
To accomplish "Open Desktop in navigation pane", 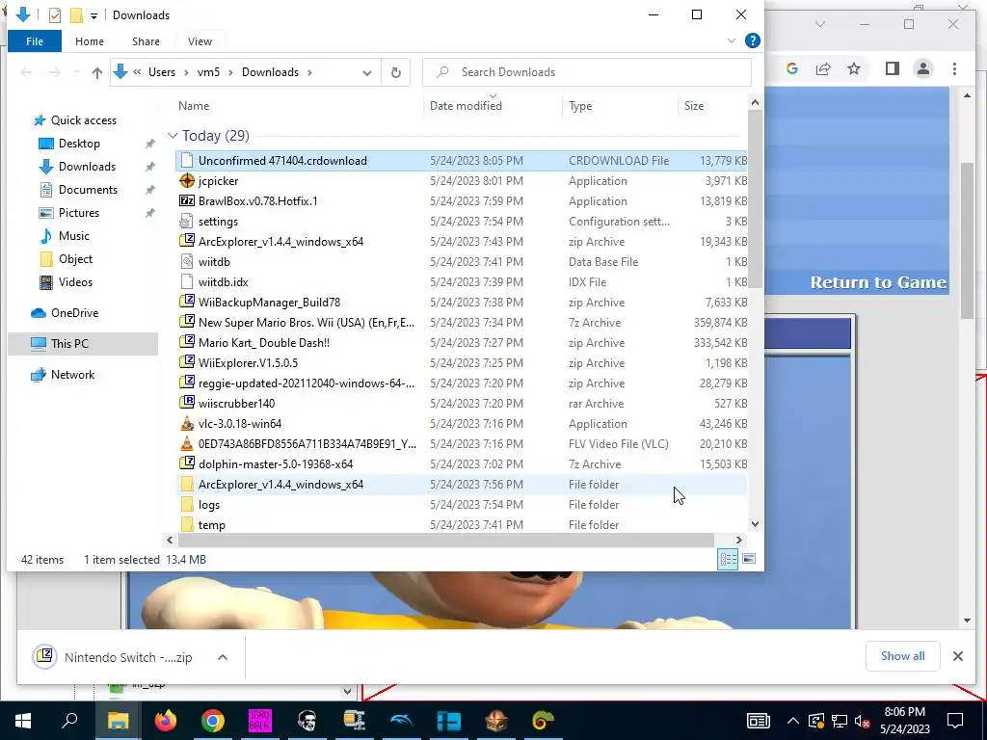I will (79, 144).
